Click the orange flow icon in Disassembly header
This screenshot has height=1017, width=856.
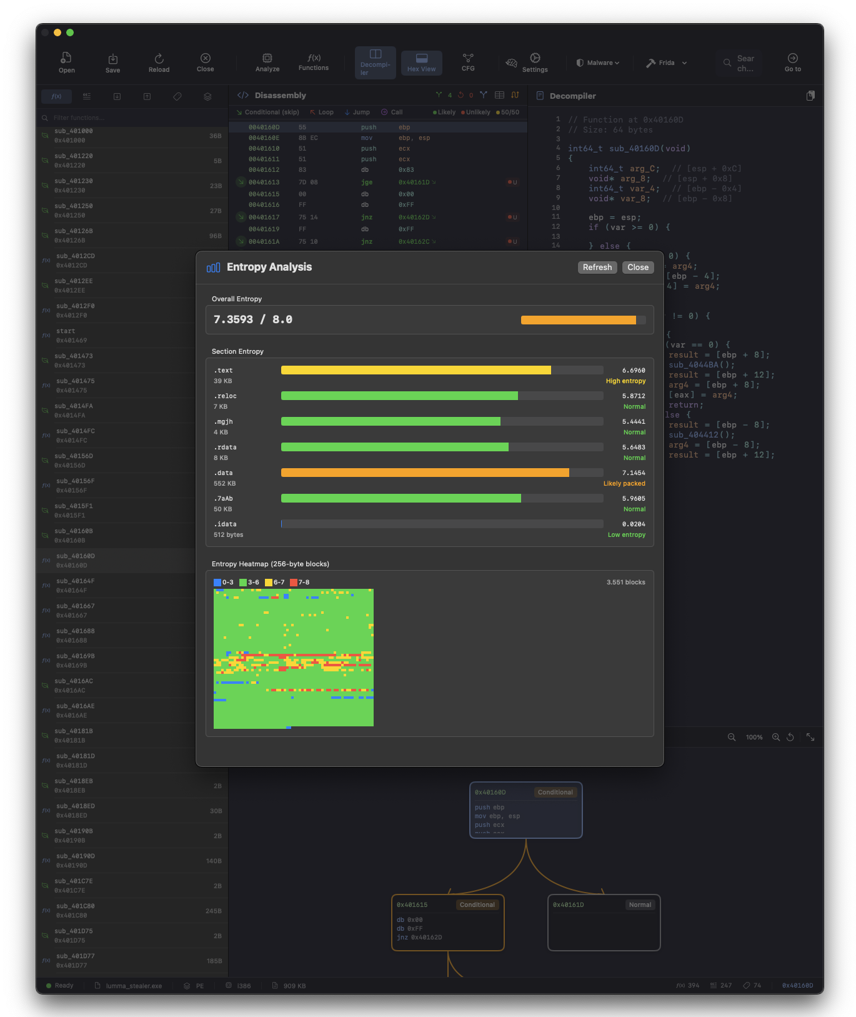click(x=515, y=95)
